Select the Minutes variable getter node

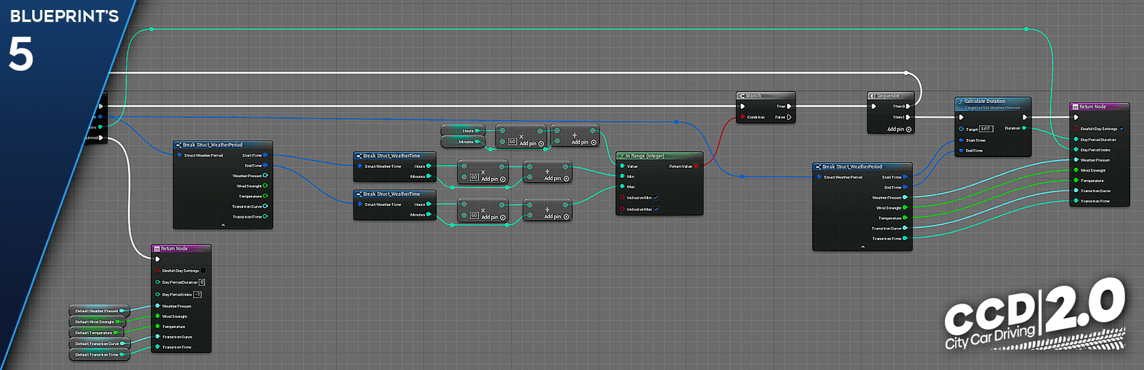[x=463, y=141]
